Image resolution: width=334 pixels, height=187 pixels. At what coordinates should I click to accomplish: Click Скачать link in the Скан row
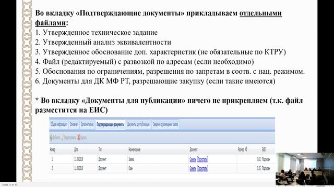pos(193,168)
